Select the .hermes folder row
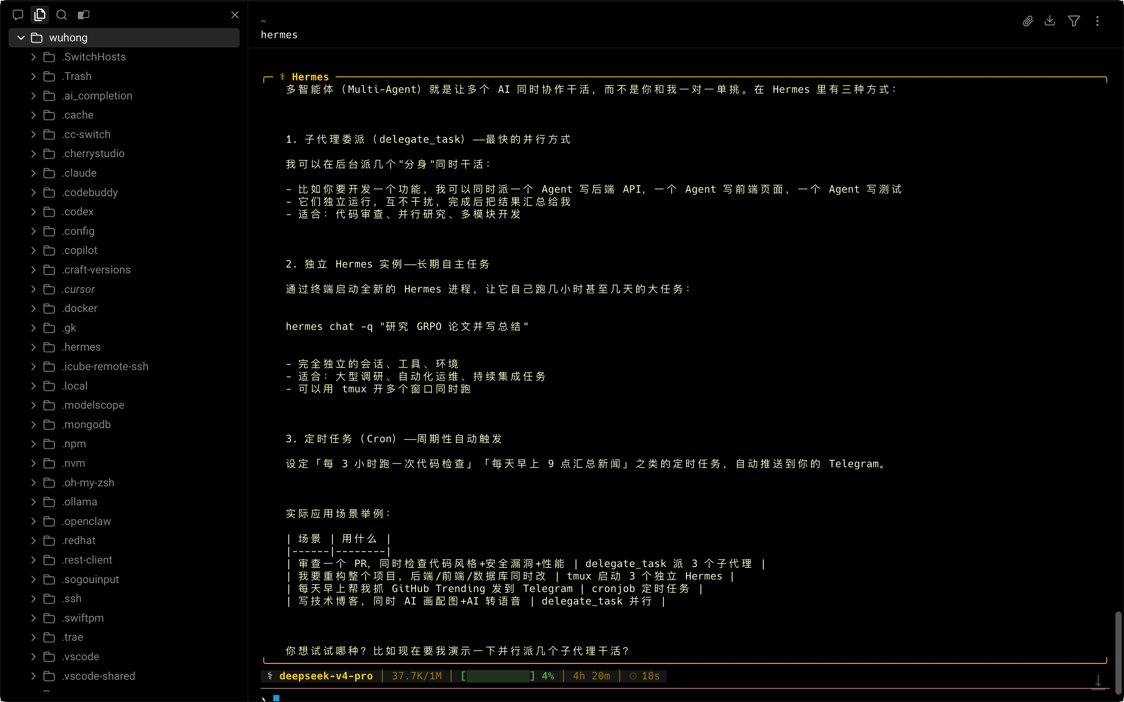The width and height of the screenshot is (1124, 702). tap(124, 347)
